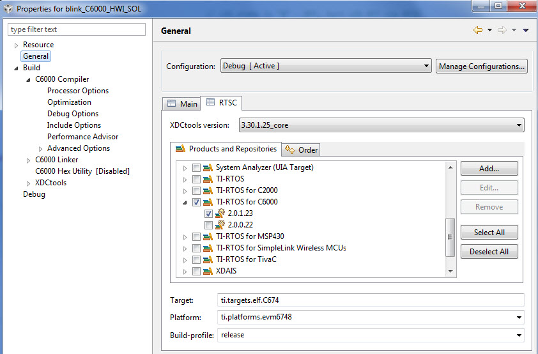Image resolution: width=538 pixels, height=354 pixels.
Task: Click the TI-RTOS for MSP430 product icon
Action: click(x=208, y=236)
